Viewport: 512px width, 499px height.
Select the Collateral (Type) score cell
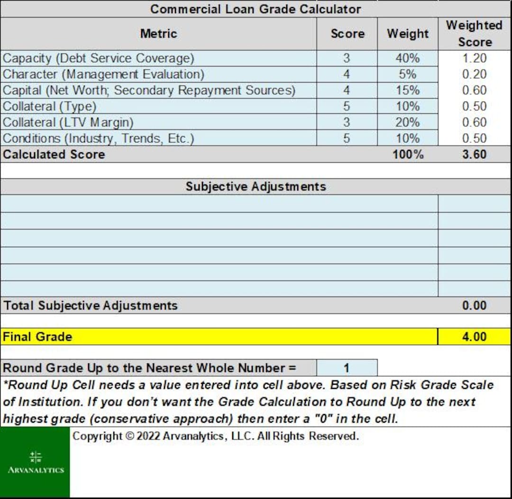tap(347, 106)
